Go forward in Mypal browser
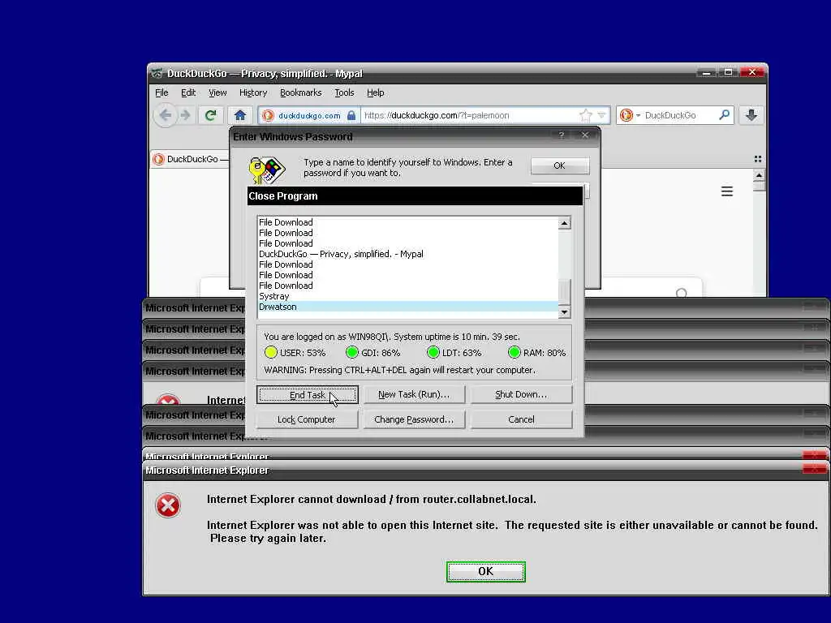 tap(185, 115)
